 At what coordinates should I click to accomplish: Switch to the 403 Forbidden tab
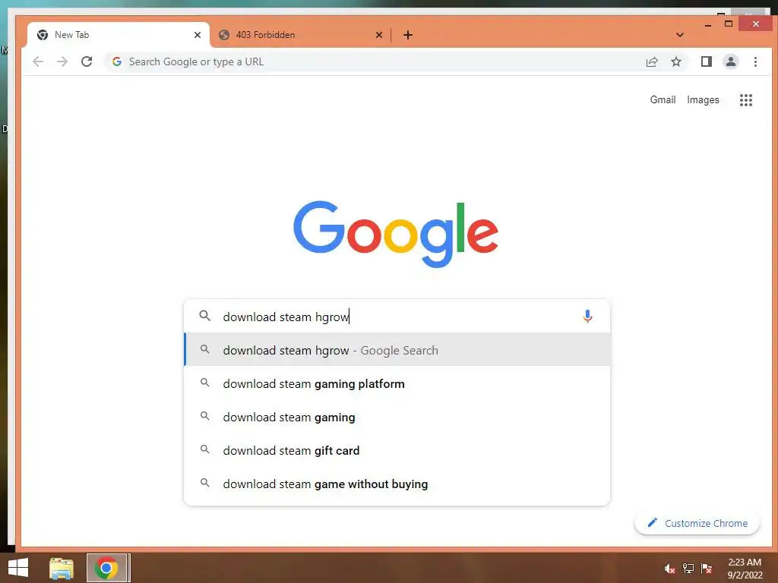click(x=301, y=35)
